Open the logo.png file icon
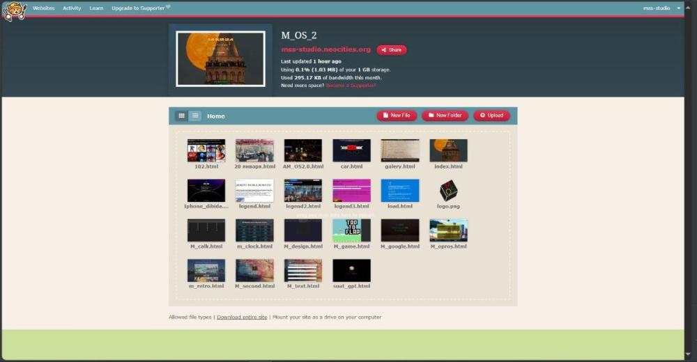This screenshot has height=362, width=697. pyautogui.click(x=448, y=191)
